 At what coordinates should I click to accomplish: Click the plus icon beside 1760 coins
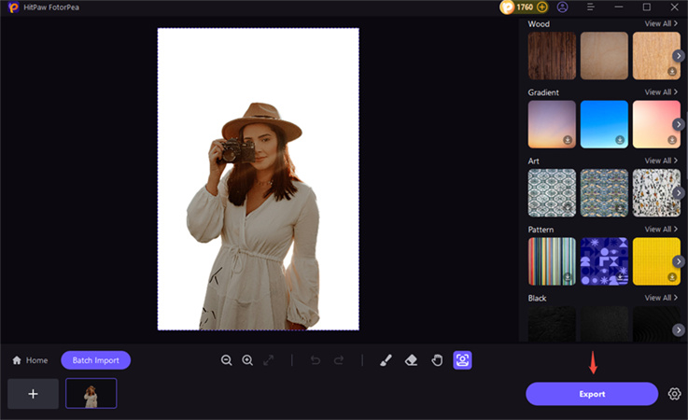click(x=542, y=7)
